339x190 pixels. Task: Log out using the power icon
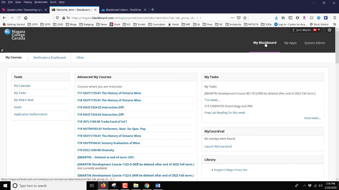[x=329, y=30]
